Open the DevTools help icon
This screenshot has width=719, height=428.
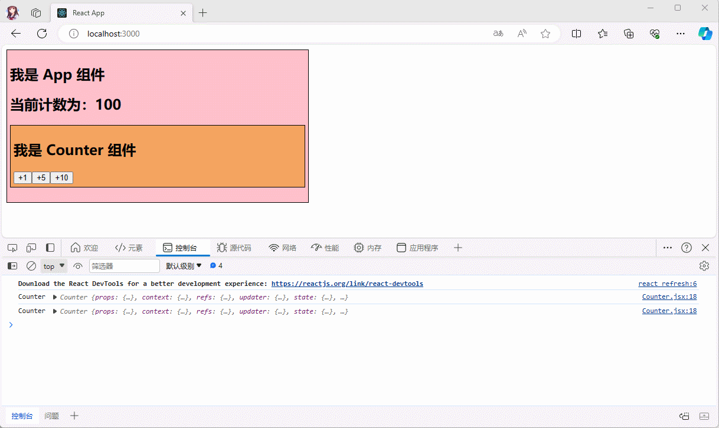click(687, 248)
